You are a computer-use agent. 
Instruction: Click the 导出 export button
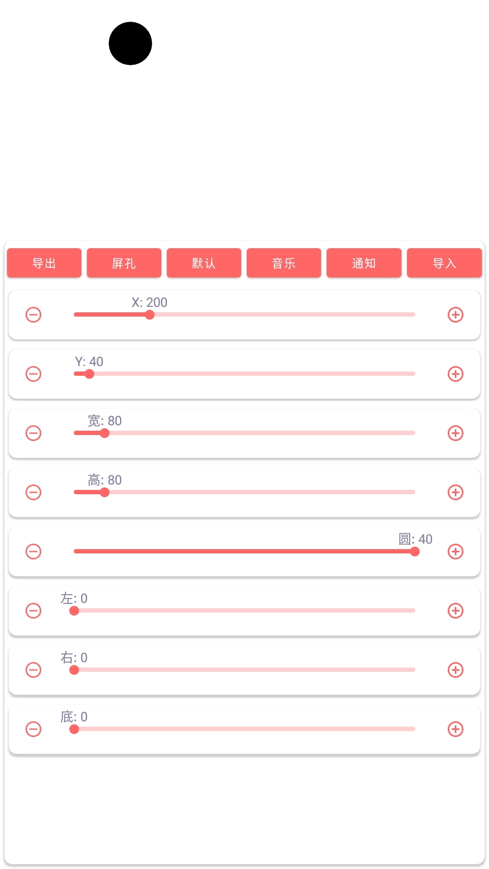pyautogui.click(x=44, y=263)
